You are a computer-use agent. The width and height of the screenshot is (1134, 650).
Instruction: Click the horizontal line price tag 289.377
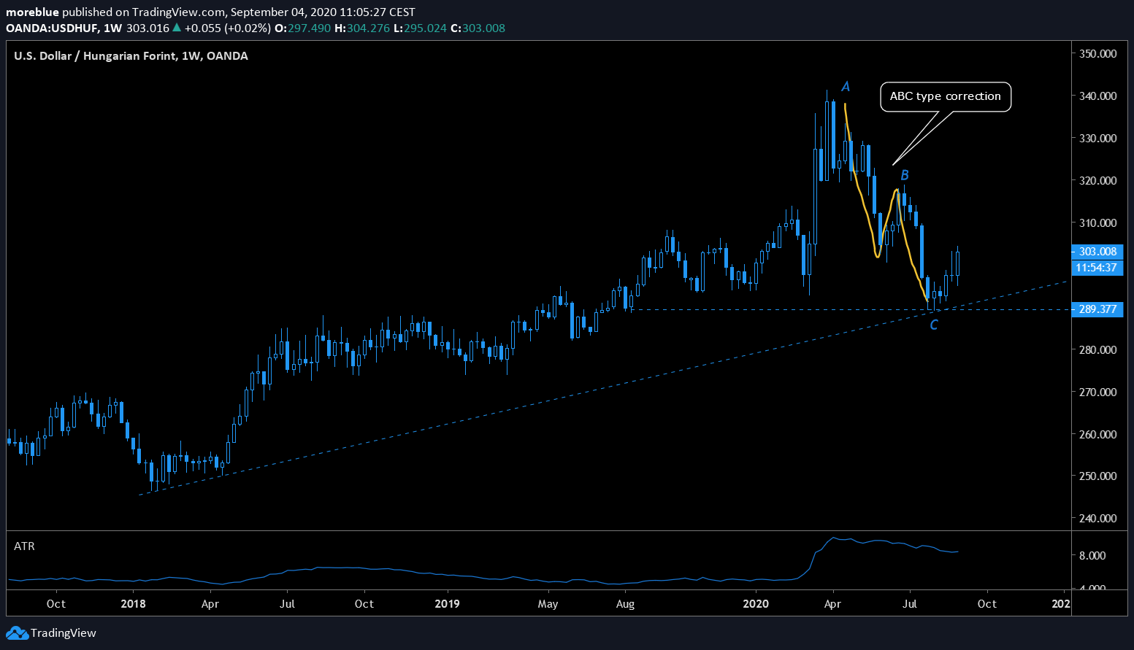[1097, 309]
